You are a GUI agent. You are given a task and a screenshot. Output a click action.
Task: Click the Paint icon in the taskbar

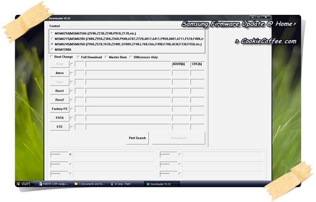(112, 184)
